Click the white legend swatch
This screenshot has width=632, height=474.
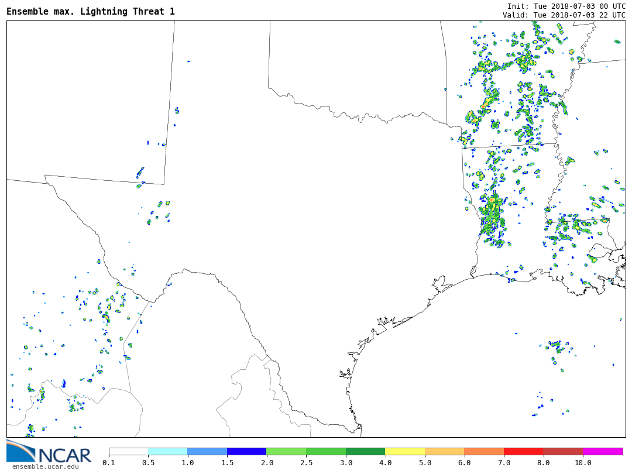pos(129,452)
